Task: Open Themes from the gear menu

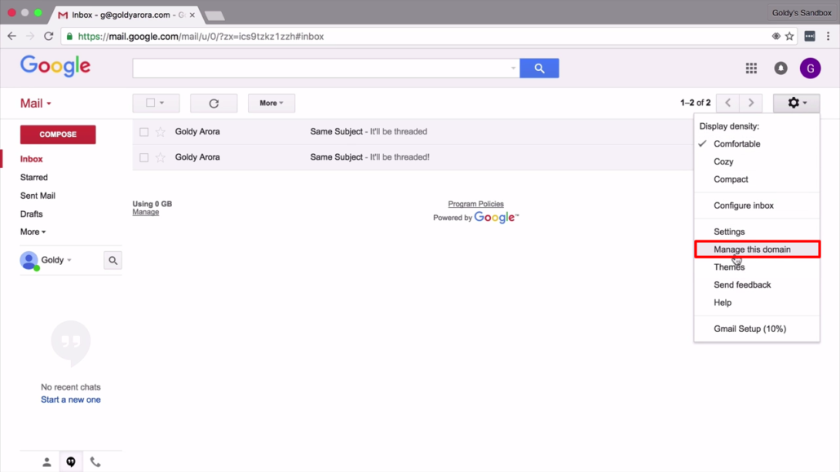Action: coord(757,267)
